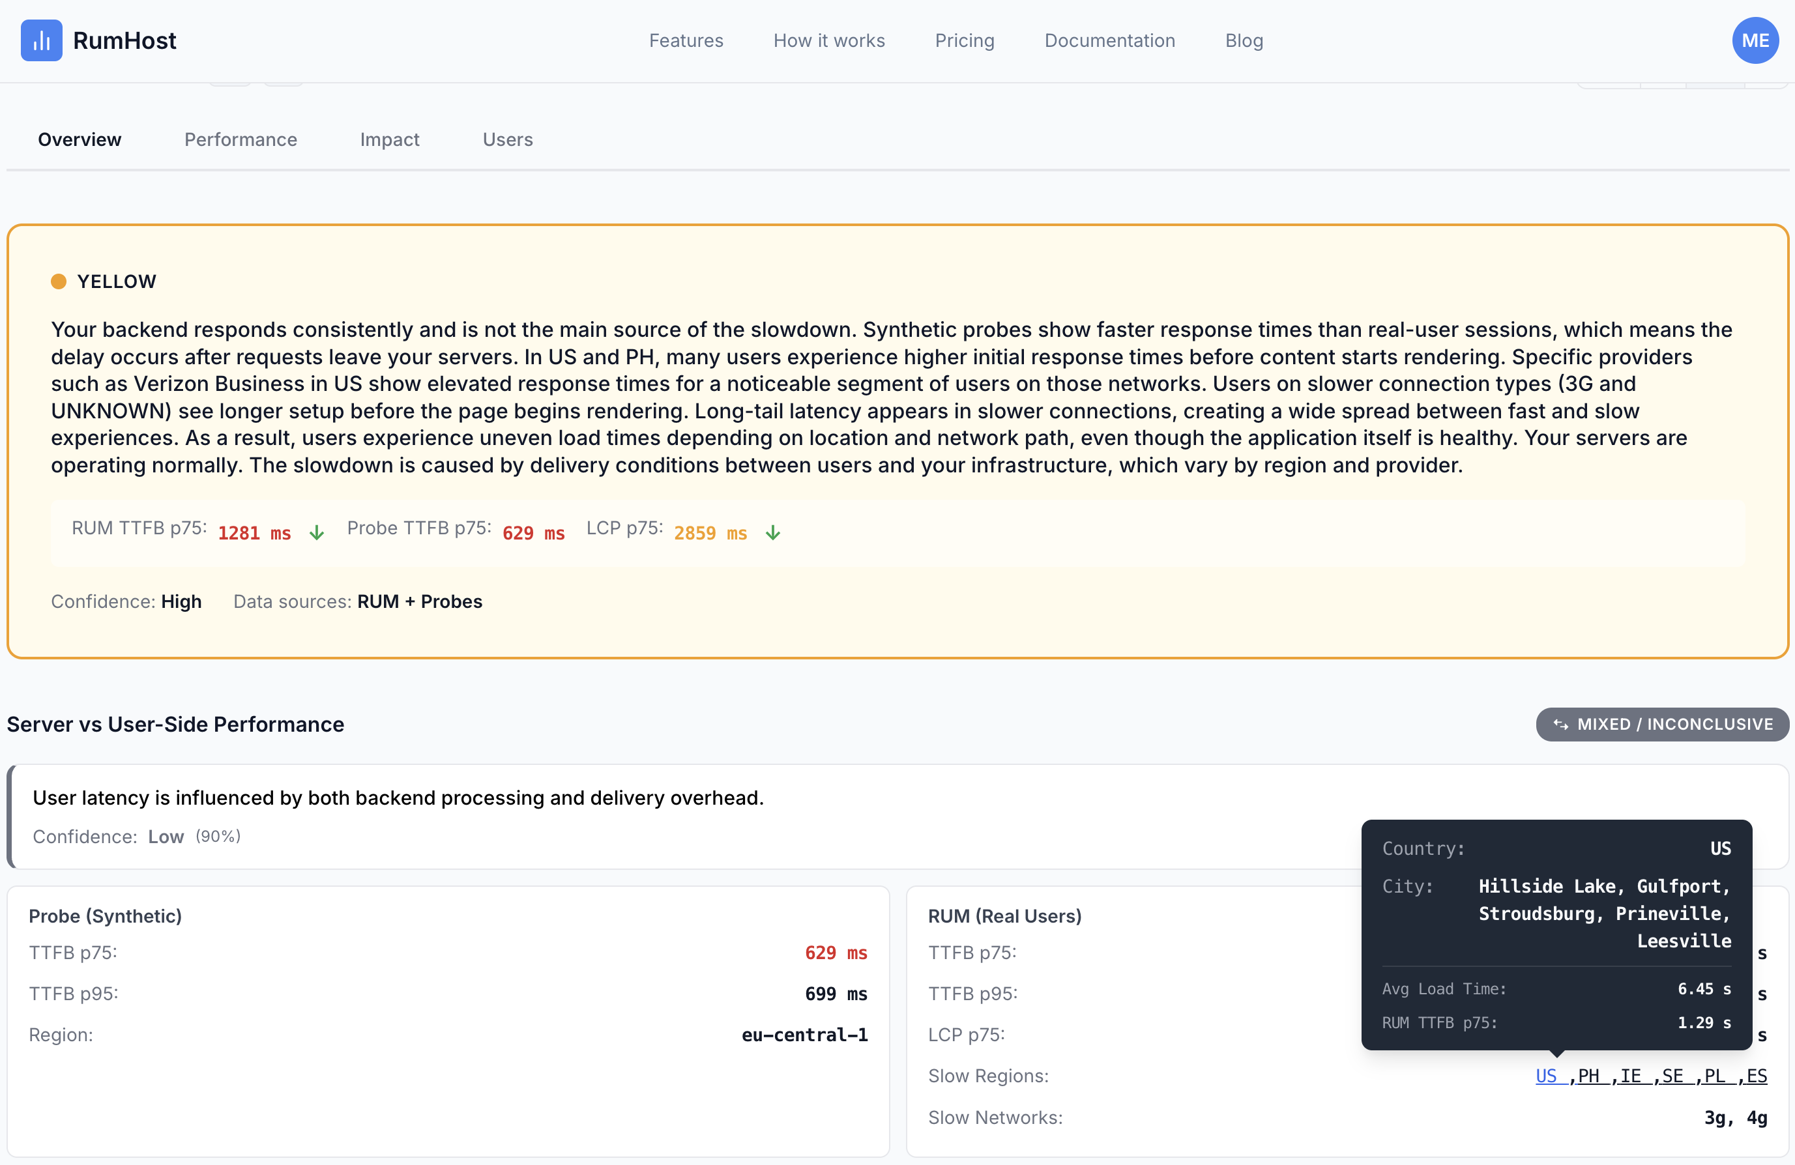This screenshot has width=1795, height=1165.
Task: Click the RumHost bar chart logo icon
Action: coord(42,40)
